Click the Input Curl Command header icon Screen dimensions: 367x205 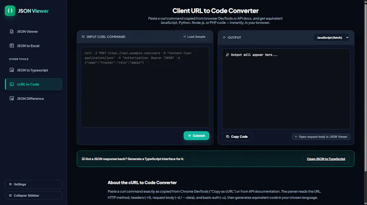(83, 37)
